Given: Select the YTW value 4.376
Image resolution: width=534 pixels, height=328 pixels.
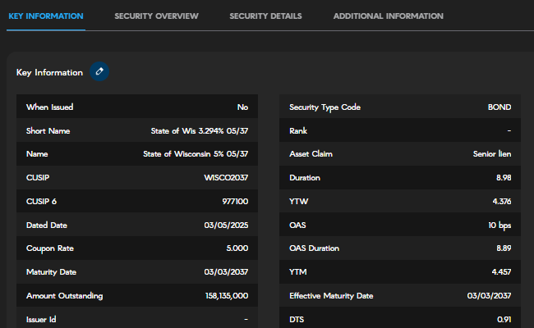Looking at the screenshot, I should [500, 201].
